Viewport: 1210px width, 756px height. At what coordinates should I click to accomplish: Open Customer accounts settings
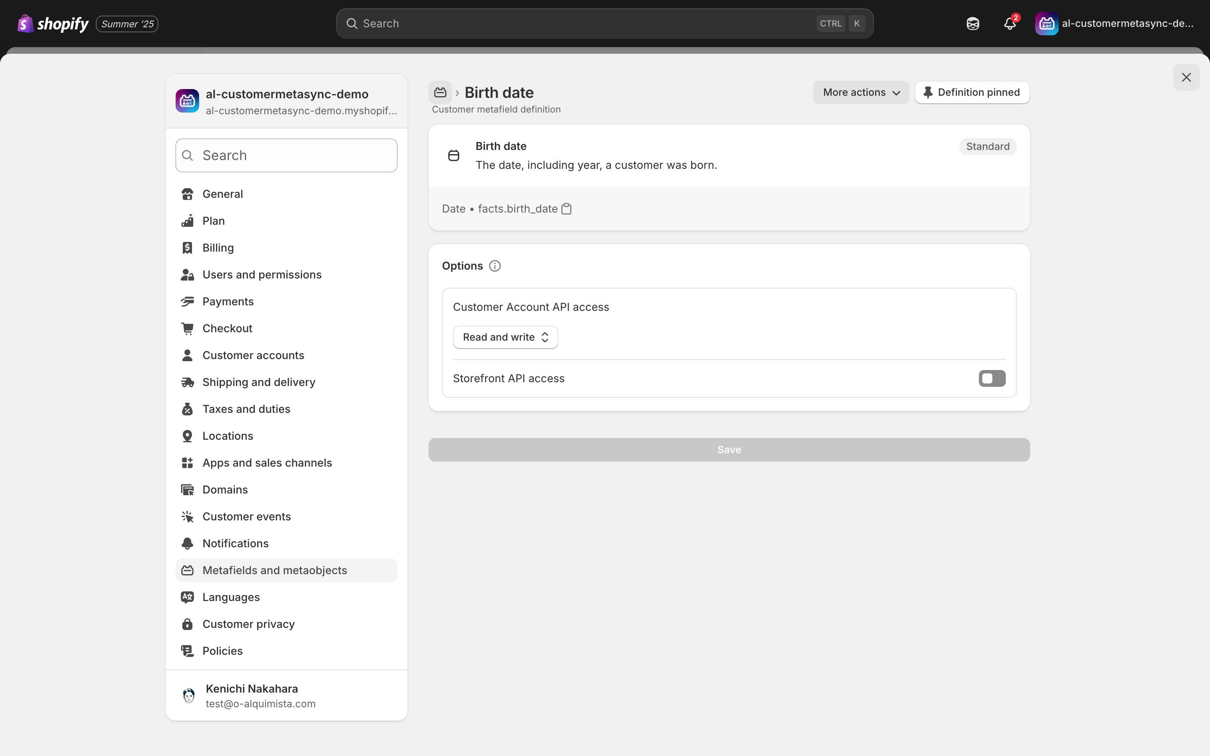pyautogui.click(x=287, y=355)
